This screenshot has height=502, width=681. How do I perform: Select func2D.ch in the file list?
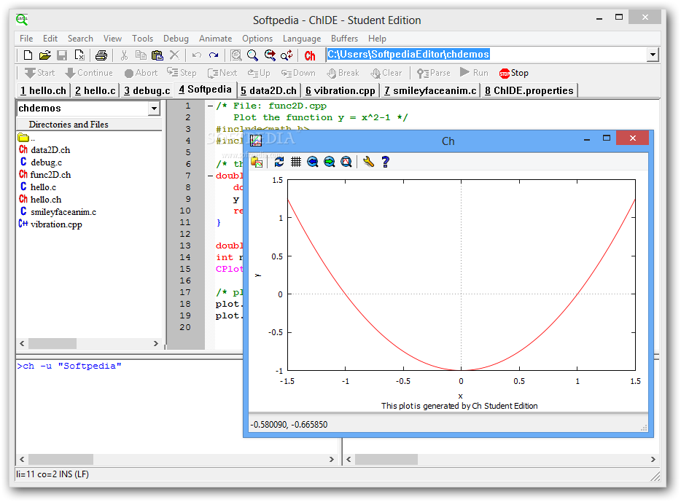coord(44,174)
